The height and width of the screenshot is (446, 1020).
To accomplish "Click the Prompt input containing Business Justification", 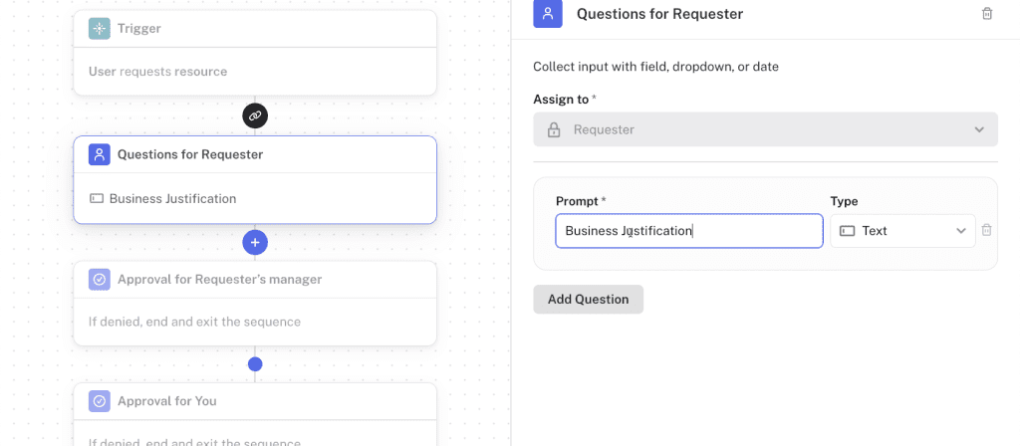I will pyautogui.click(x=689, y=231).
